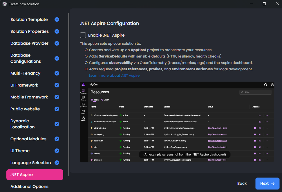Go Back to the previous step
The width and height of the screenshot is (282, 192).
coord(242,184)
